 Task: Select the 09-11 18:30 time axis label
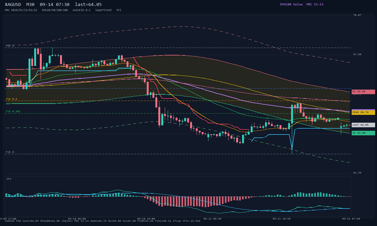coord(282,219)
